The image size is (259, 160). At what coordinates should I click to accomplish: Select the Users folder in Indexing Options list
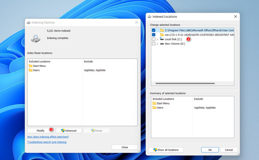point(36,70)
